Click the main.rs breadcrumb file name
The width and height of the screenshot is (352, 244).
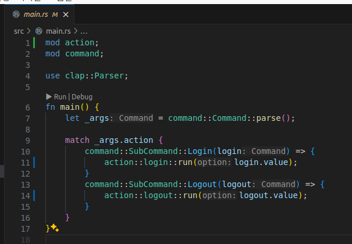(58, 31)
